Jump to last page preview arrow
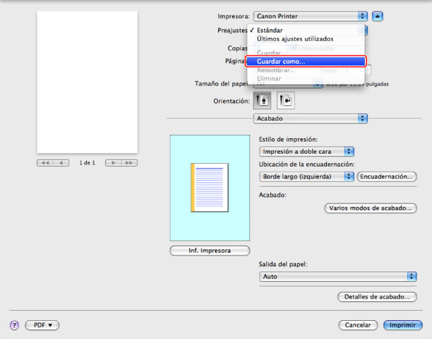 129,163
